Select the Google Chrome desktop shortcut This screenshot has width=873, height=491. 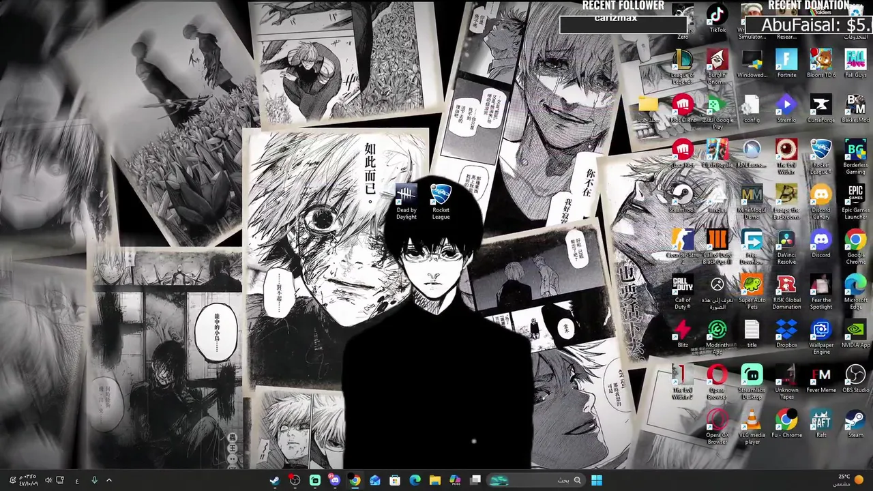click(x=855, y=248)
